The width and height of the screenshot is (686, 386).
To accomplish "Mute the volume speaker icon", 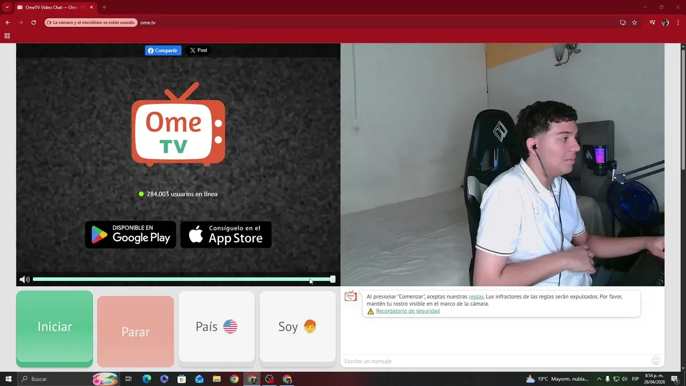I will 24,279.
